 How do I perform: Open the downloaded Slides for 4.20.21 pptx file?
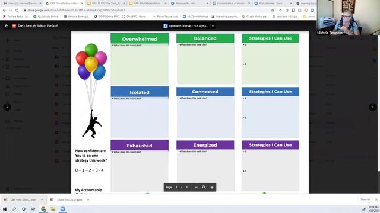coord(66,200)
